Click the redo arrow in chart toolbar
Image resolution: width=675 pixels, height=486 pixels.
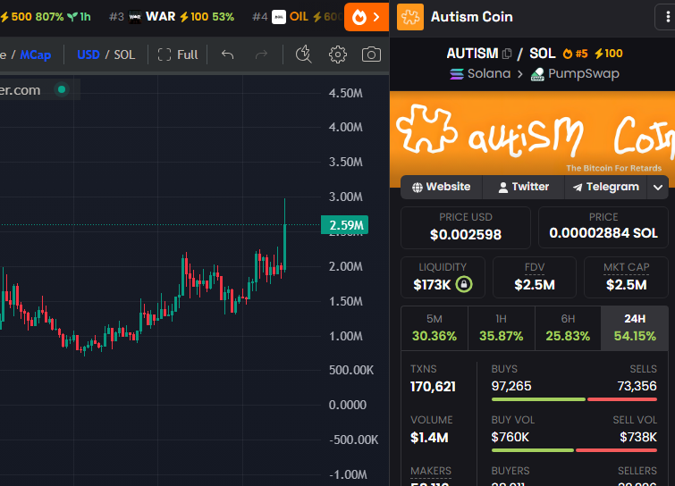tap(261, 54)
